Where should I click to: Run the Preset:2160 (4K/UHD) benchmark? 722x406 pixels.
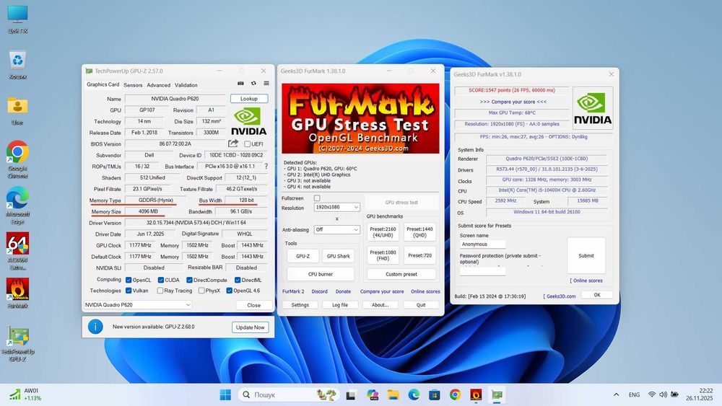(x=383, y=232)
